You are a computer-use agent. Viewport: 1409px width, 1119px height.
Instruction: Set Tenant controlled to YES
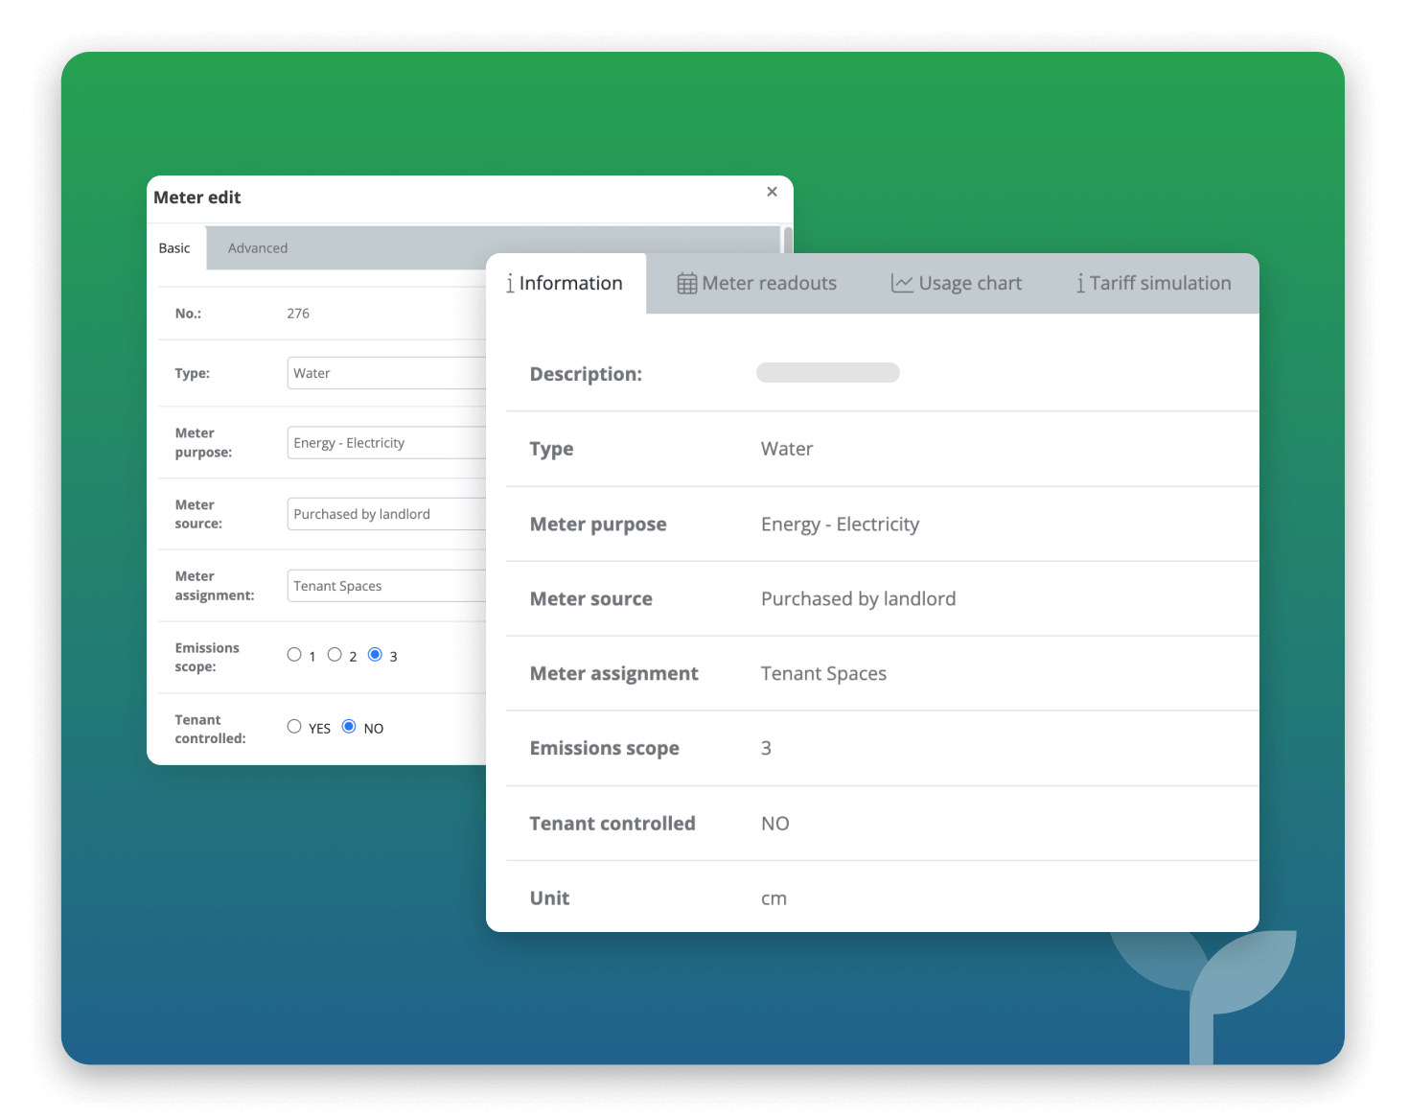click(x=294, y=727)
